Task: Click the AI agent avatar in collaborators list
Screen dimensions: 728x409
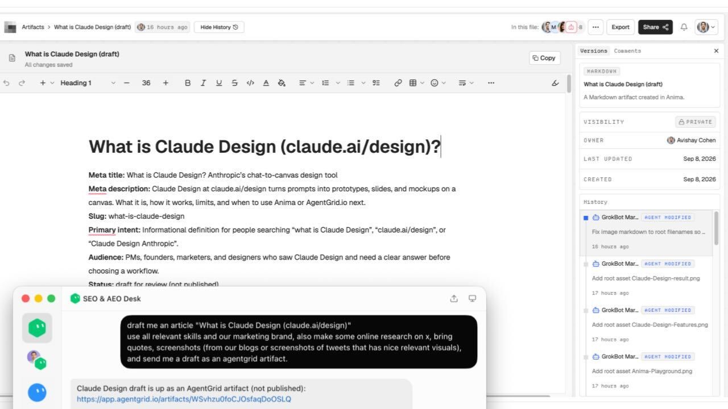Action: tap(571, 27)
